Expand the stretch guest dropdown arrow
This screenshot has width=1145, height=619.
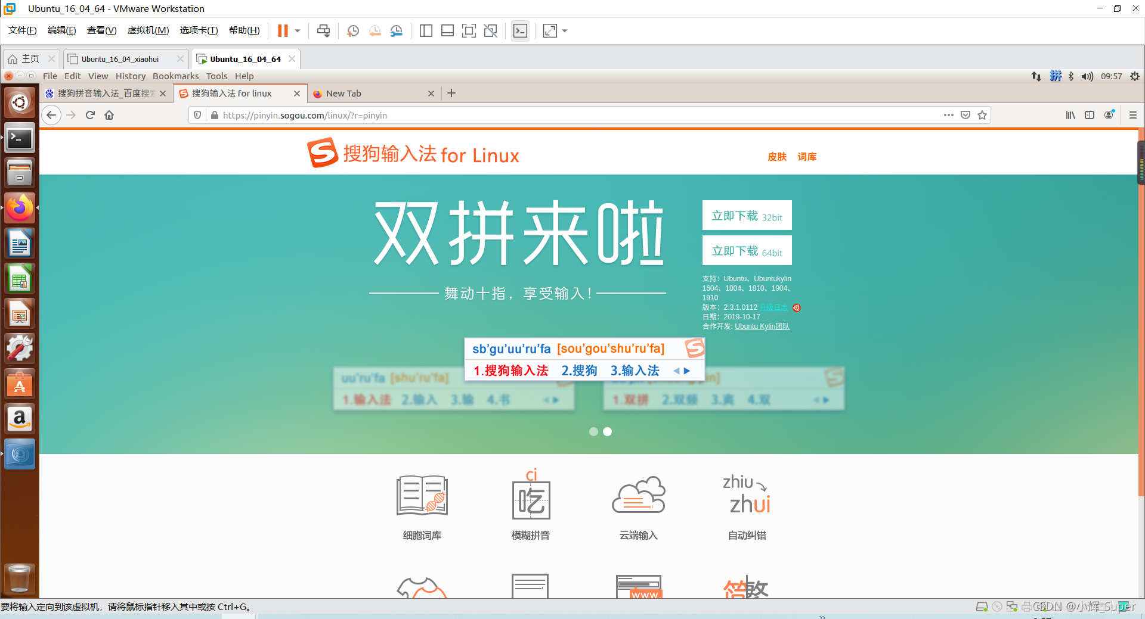pyautogui.click(x=565, y=30)
